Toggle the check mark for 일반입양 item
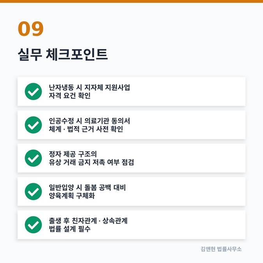Image resolution: width=263 pixels, height=263 pixels. pyautogui.click(x=34, y=192)
